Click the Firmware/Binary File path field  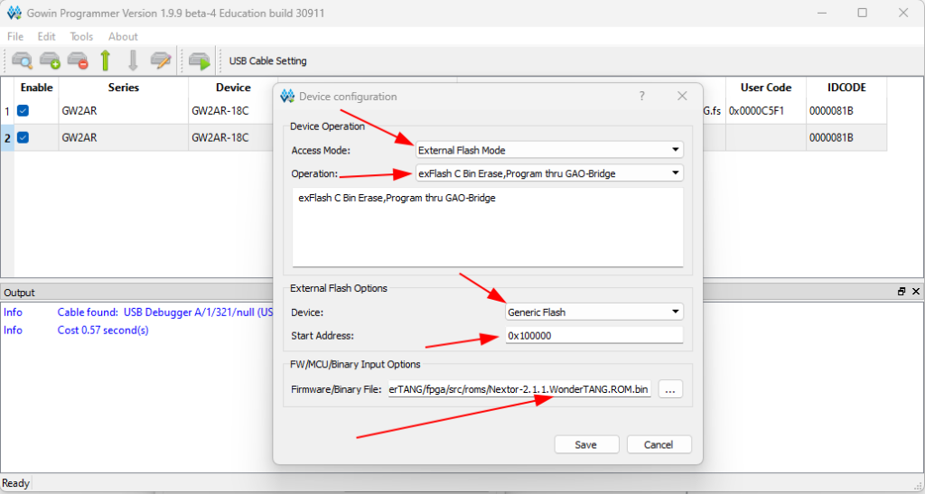[519, 389]
